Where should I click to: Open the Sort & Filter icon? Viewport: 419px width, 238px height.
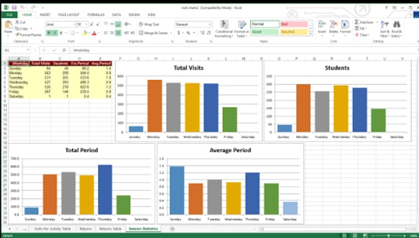pyautogui.click(x=384, y=24)
